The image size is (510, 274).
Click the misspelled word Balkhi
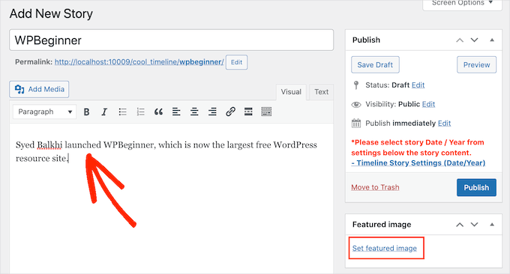click(49, 144)
